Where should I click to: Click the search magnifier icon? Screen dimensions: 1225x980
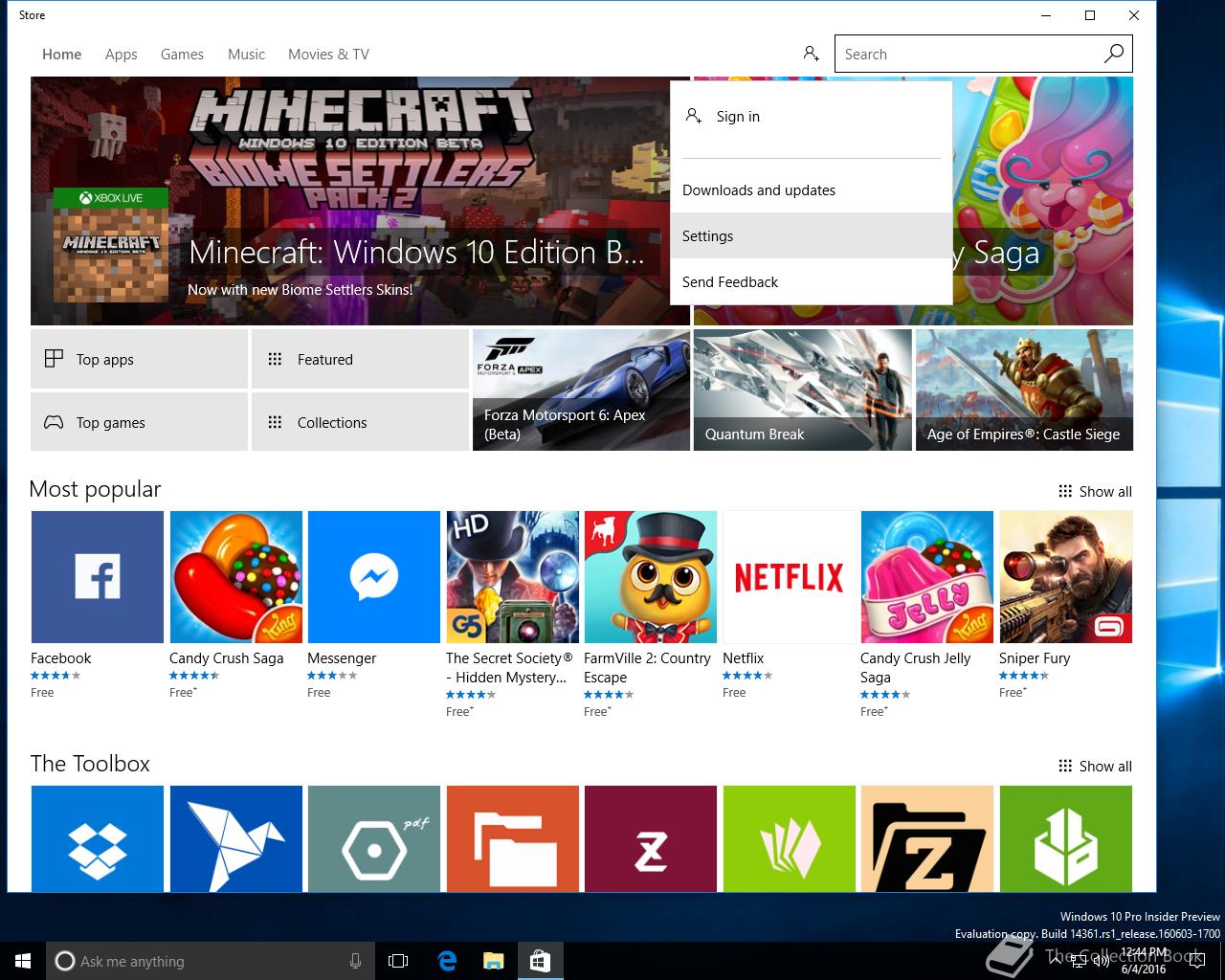coord(1114,54)
